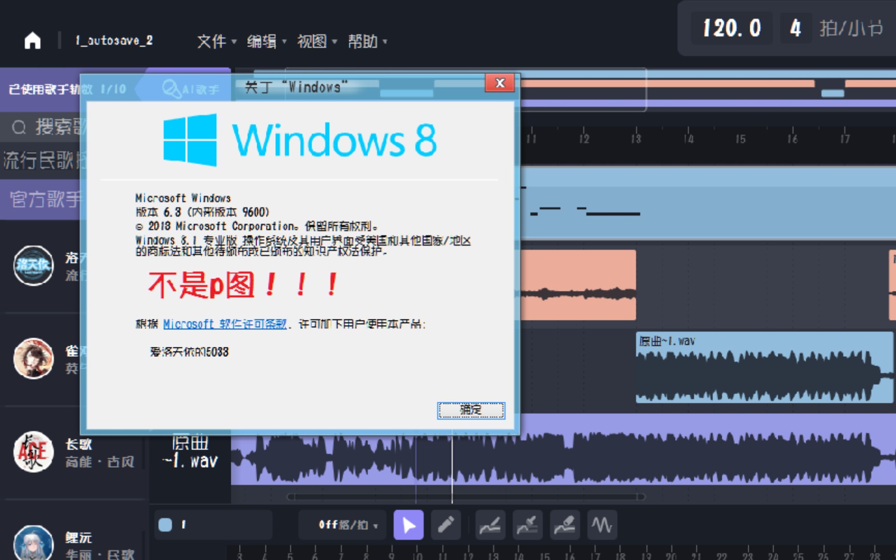
Task: Open the 视图 menu
Action: (317, 41)
